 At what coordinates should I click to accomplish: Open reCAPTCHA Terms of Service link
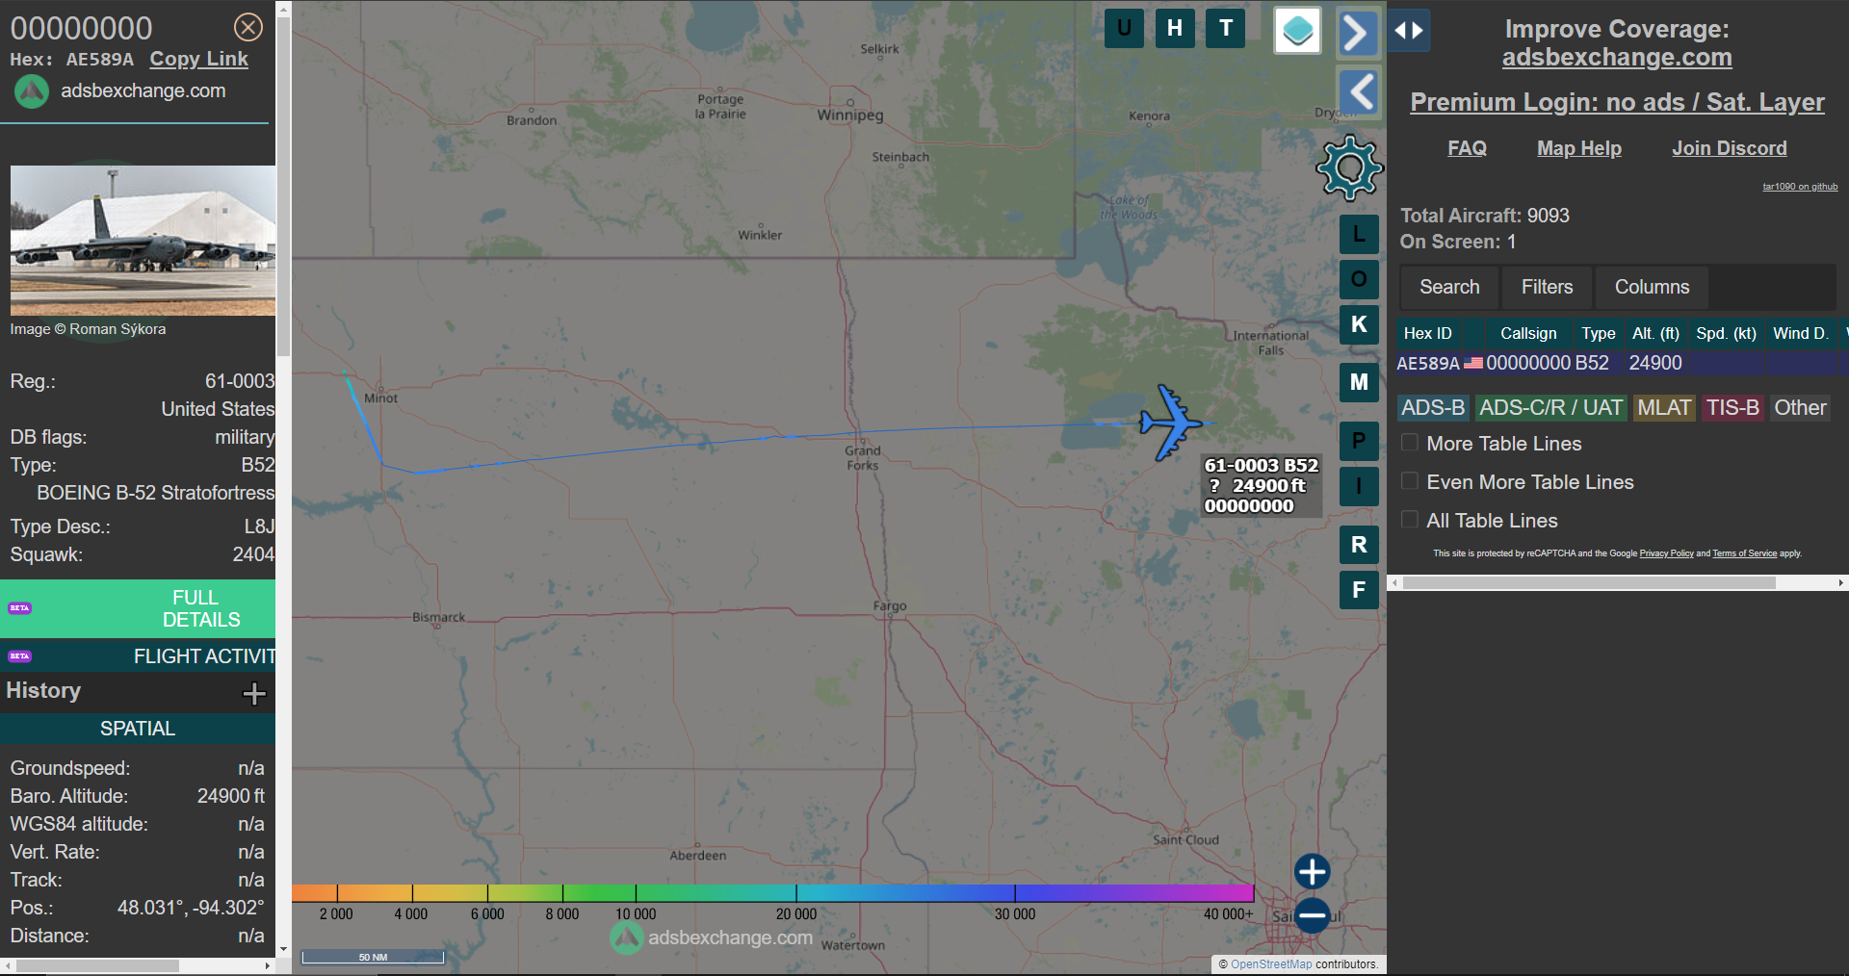click(1744, 553)
